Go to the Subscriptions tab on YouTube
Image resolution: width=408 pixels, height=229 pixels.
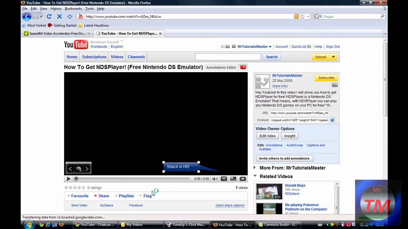(x=94, y=57)
